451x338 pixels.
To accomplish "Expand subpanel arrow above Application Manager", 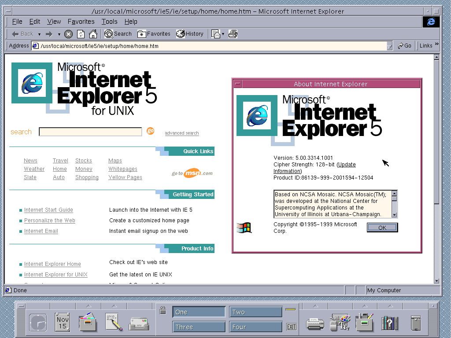I will tap(365, 305).
